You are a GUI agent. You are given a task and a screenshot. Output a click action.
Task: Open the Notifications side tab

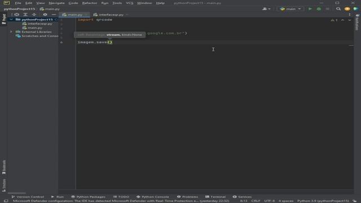(x=357, y=23)
